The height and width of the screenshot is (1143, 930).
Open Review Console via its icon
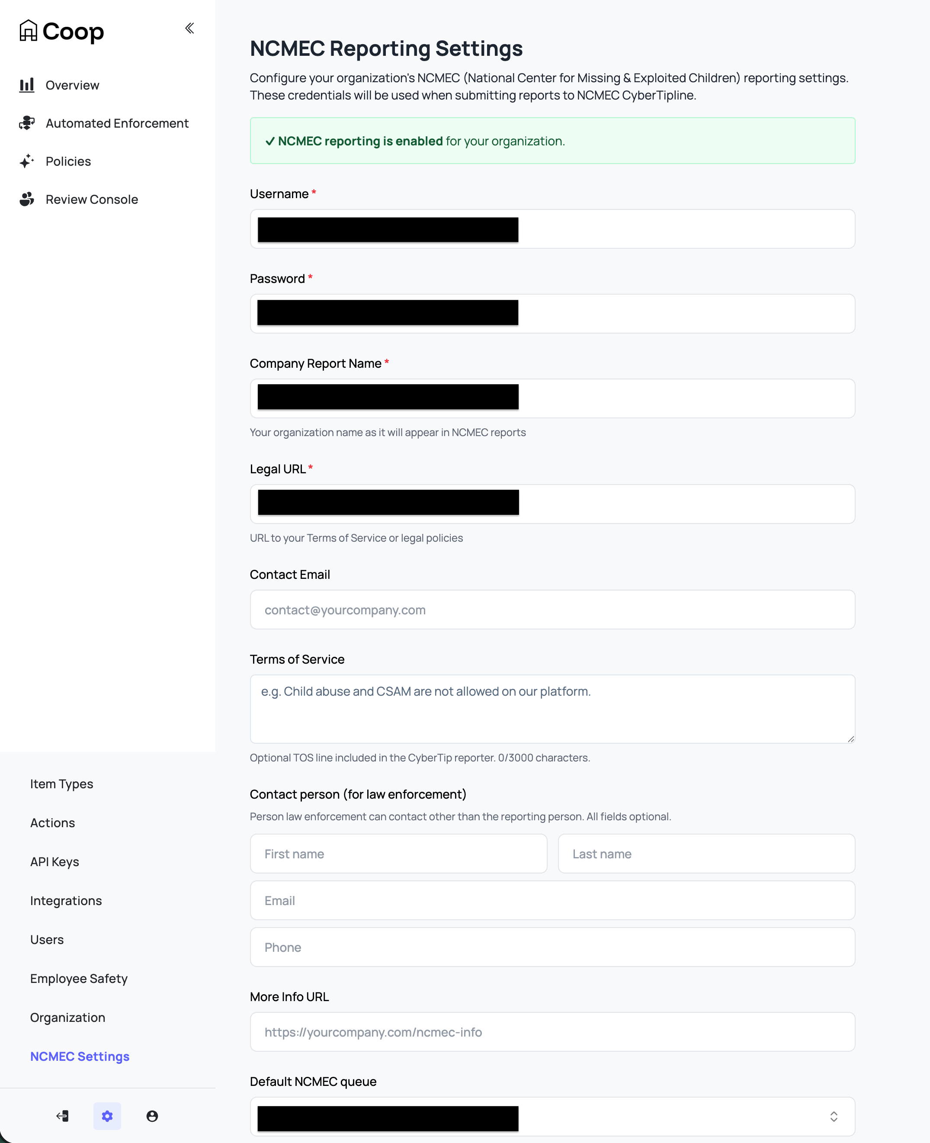(x=27, y=199)
